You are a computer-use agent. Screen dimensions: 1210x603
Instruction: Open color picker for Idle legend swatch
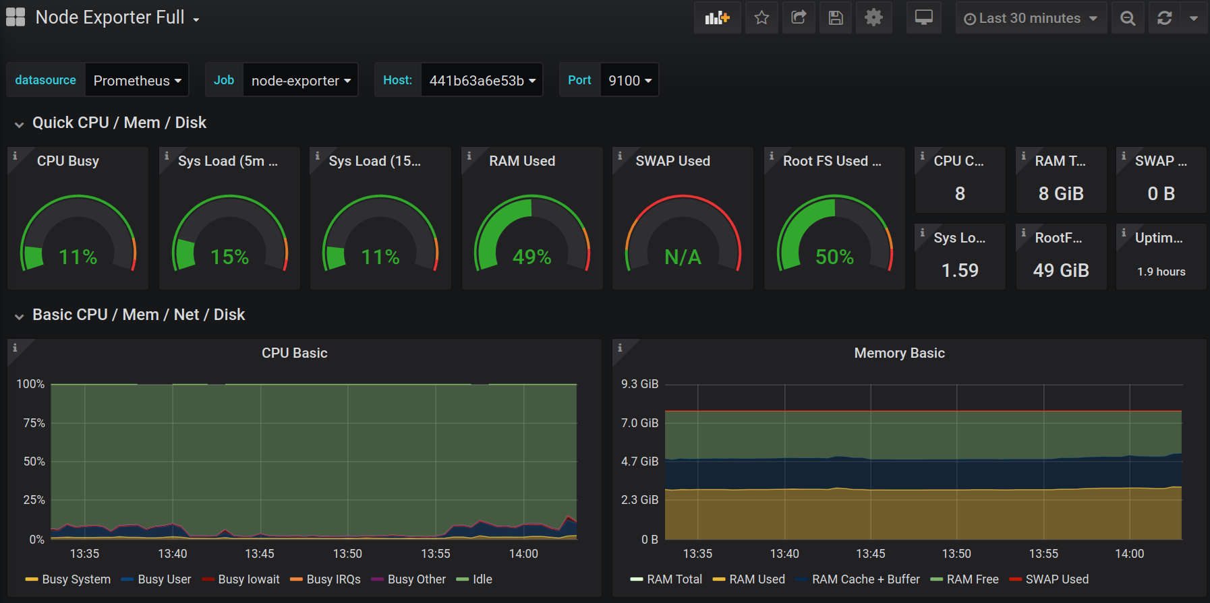(462, 579)
